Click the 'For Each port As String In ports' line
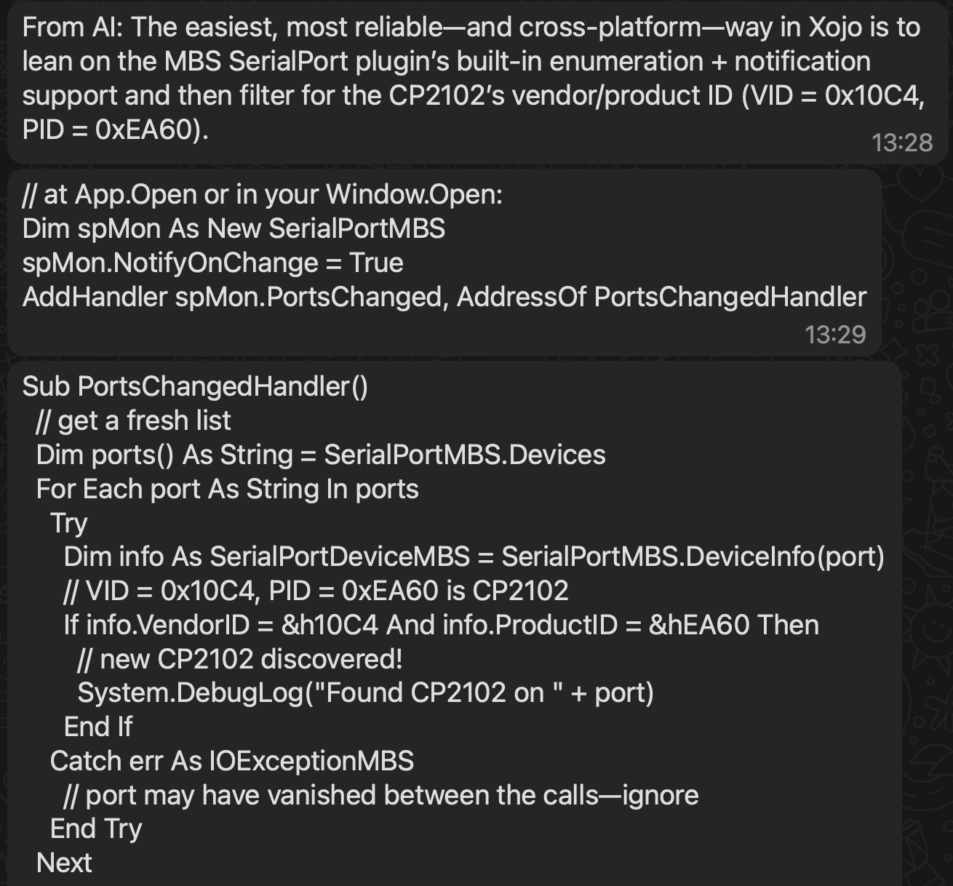The image size is (953, 886). pos(227,489)
